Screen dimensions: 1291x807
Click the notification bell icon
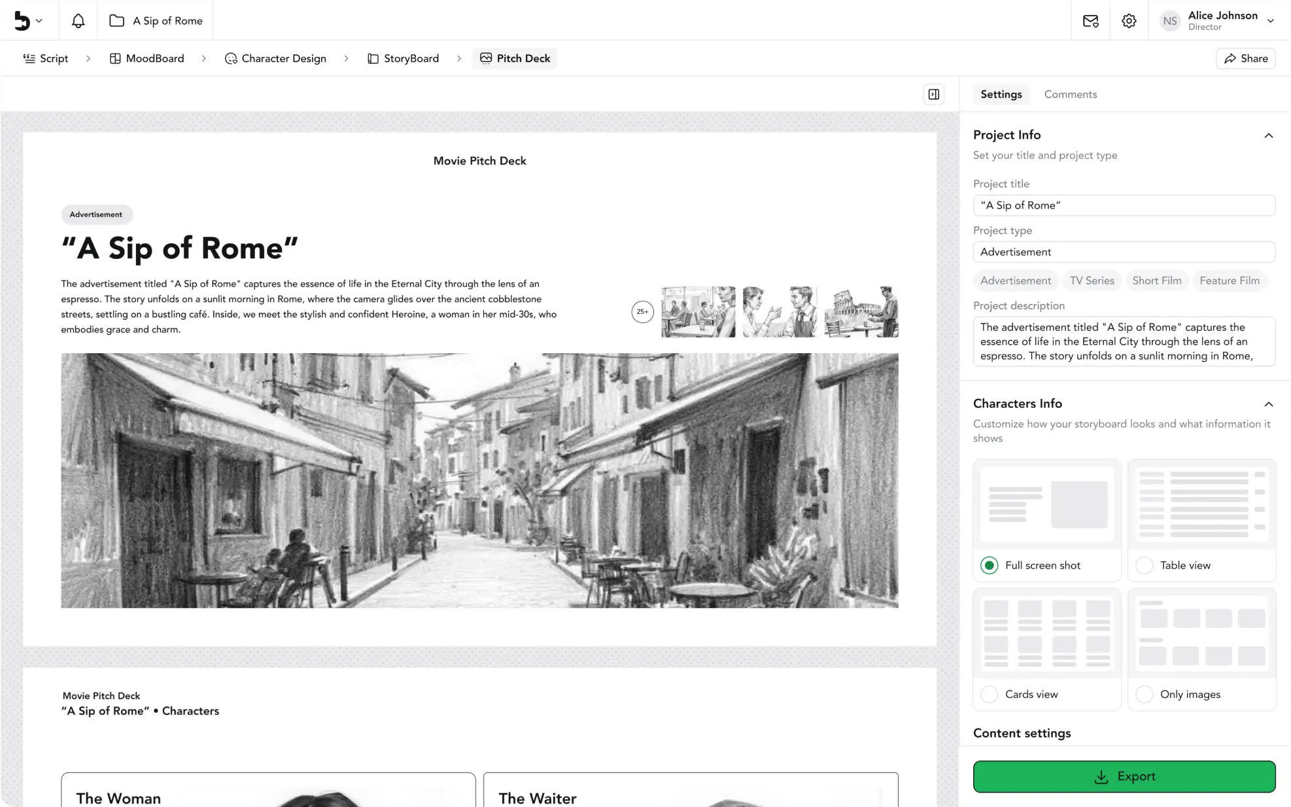pos(78,21)
